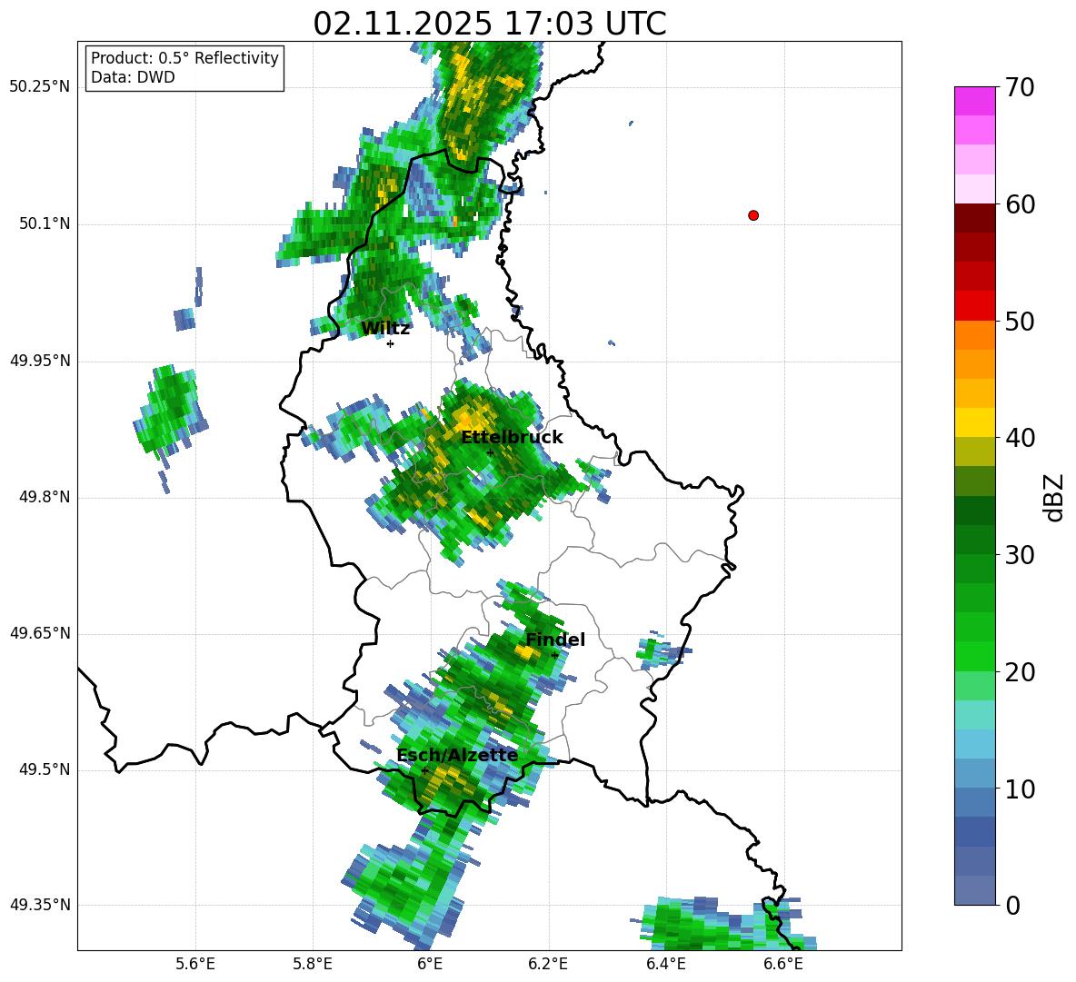This screenshot has height=982, width=1076.
Task: Click the 49.95°N latitude label
Action: click(40, 361)
